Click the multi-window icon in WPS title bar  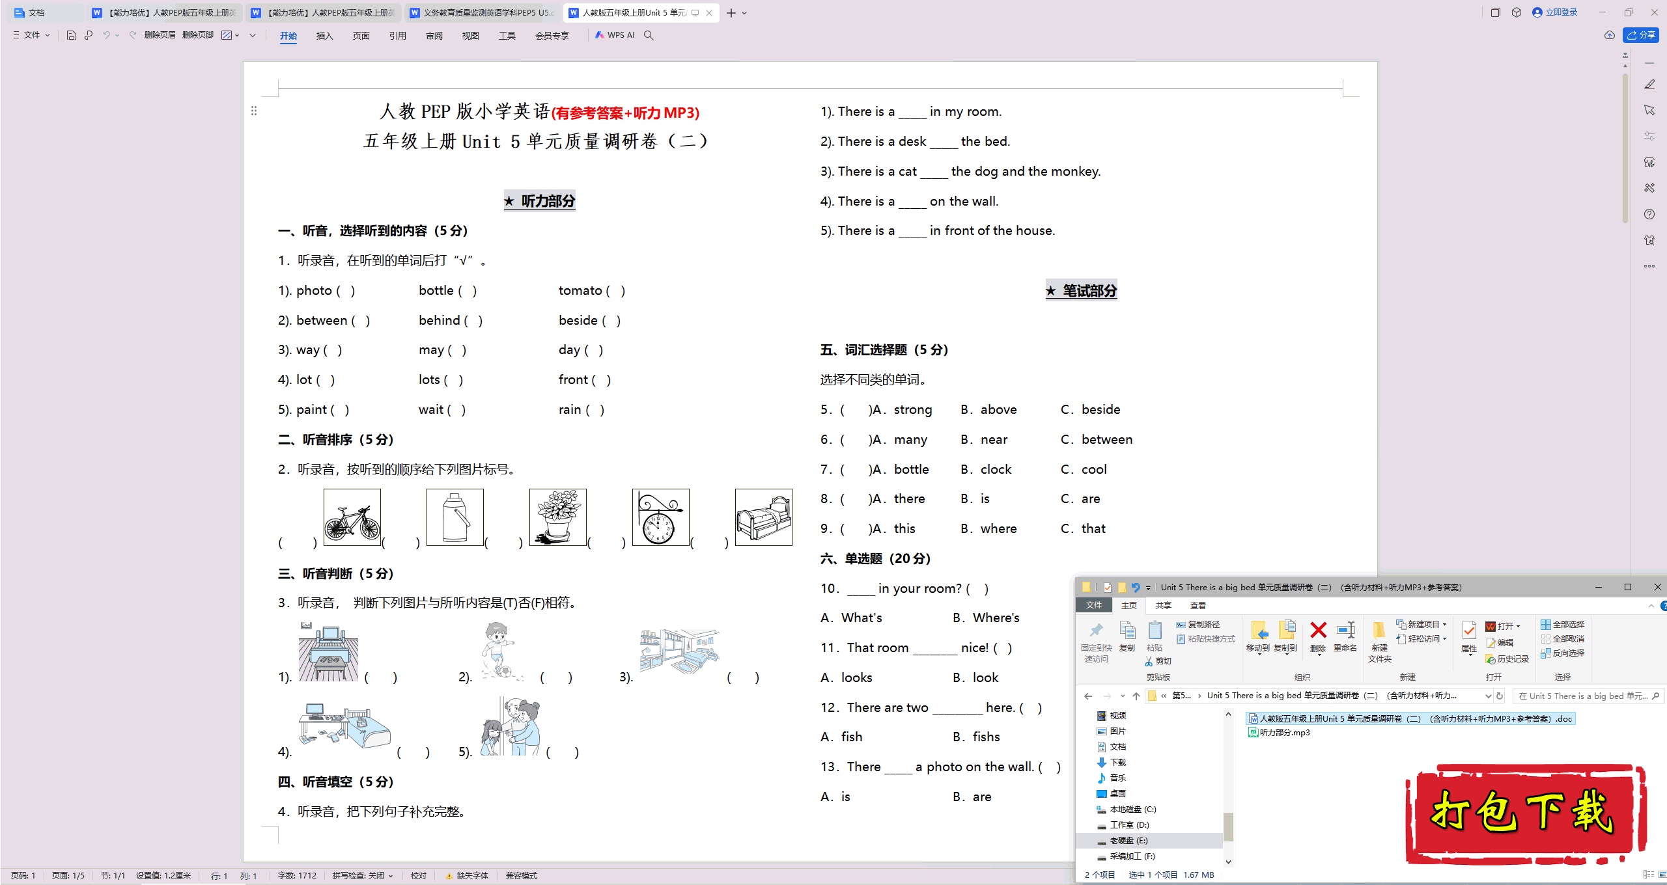pyautogui.click(x=1496, y=12)
